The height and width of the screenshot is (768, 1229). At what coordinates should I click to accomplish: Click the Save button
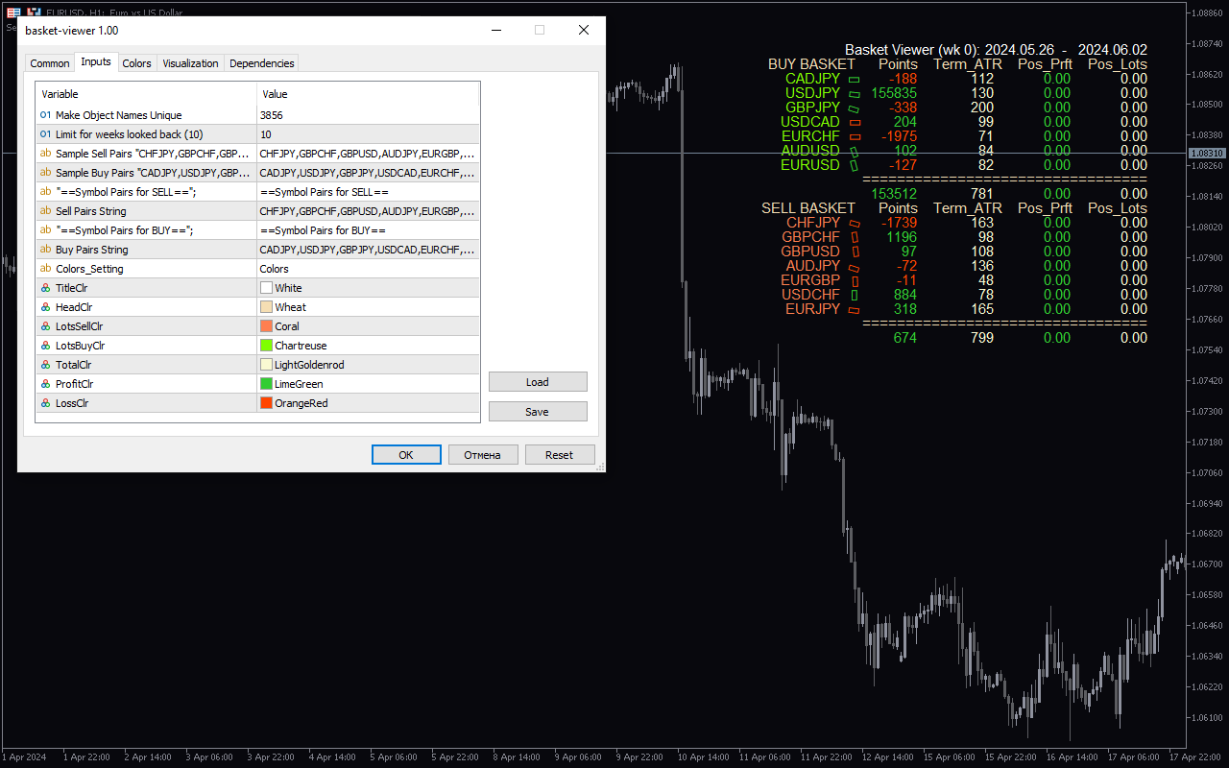[x=538, y=412]
